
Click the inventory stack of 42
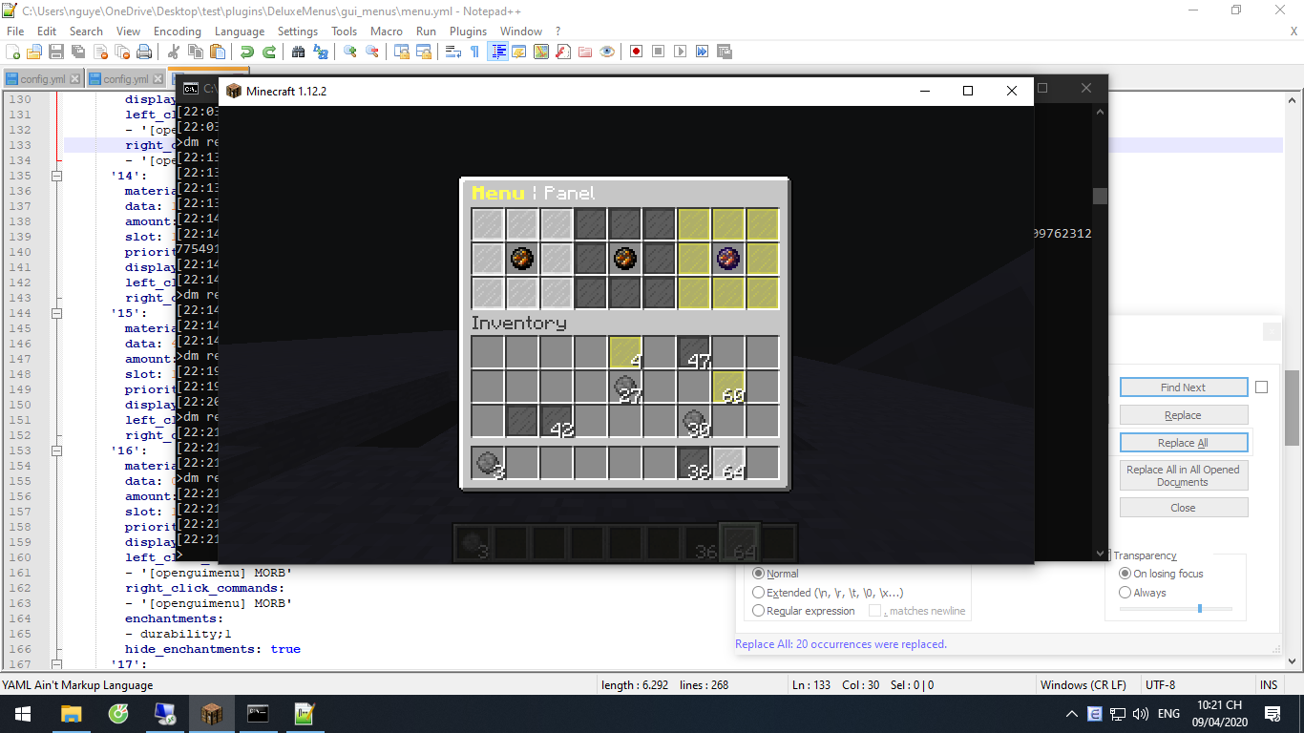557,421
